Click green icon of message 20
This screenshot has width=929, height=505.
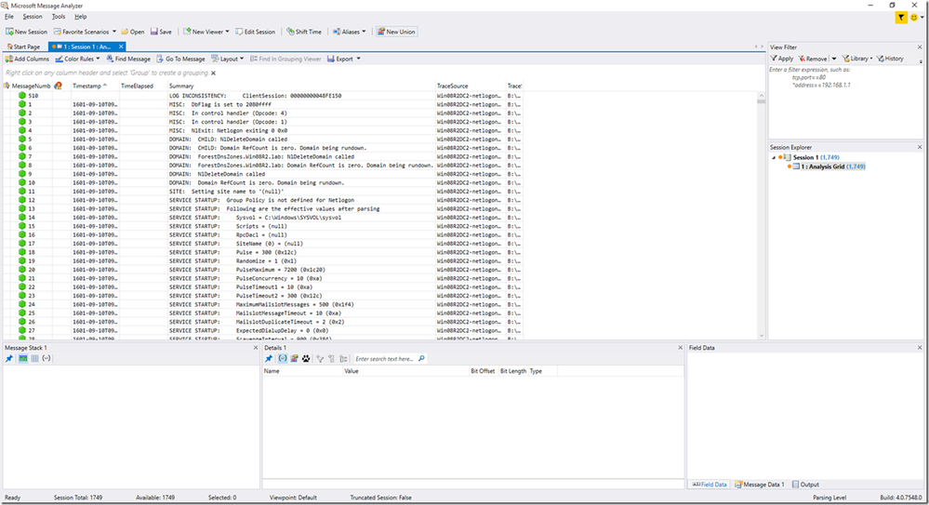tap(22, 270)
